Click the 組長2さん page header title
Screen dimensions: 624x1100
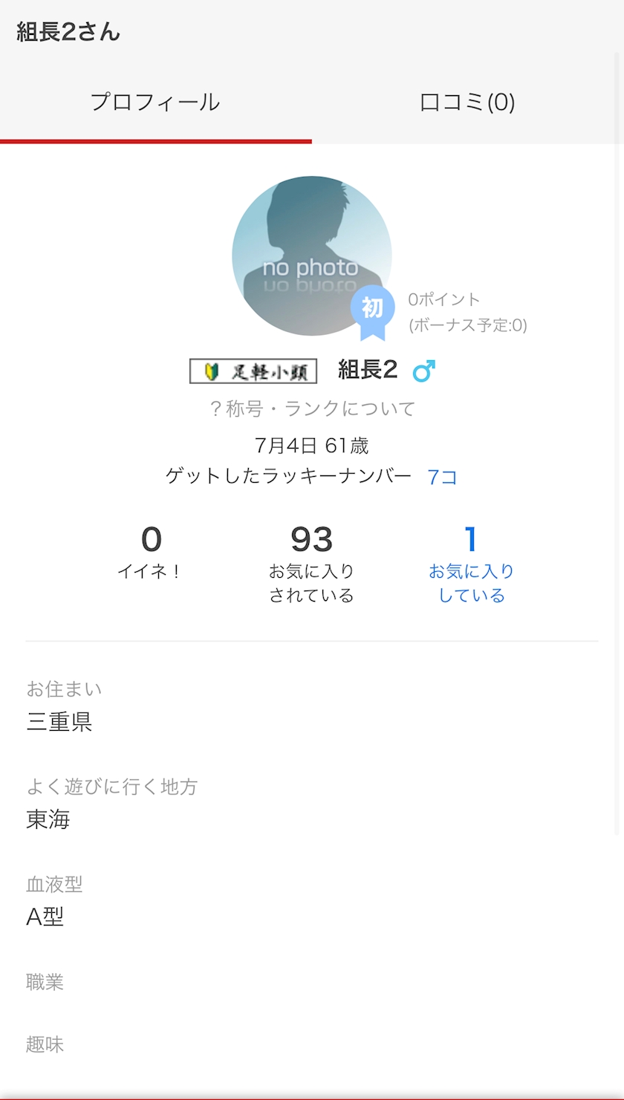(68, 33)
